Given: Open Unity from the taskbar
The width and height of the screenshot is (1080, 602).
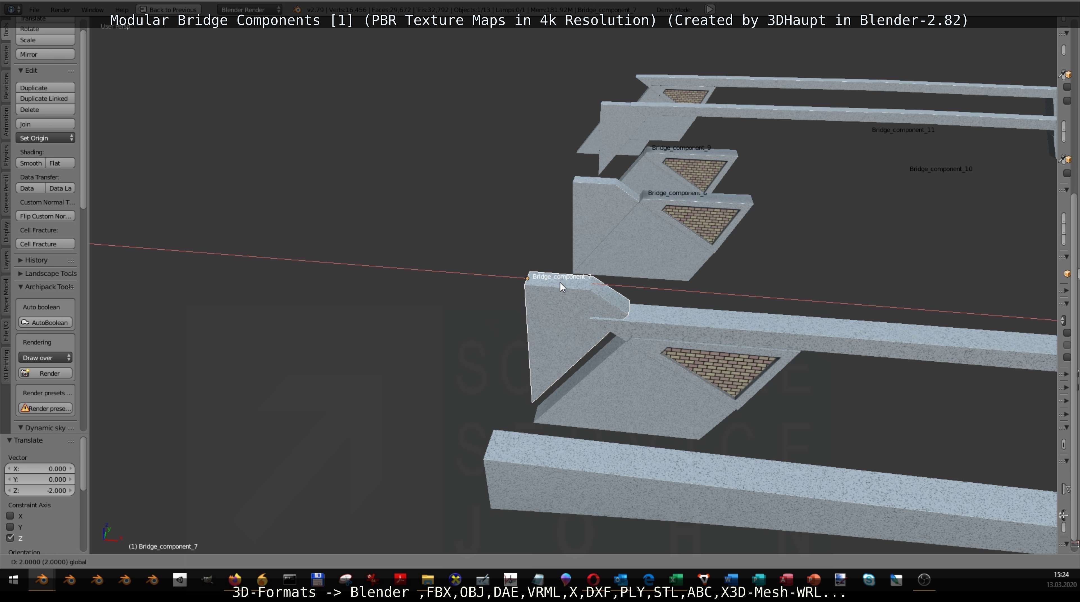Looking at the screenshot, I should point(180,580).
